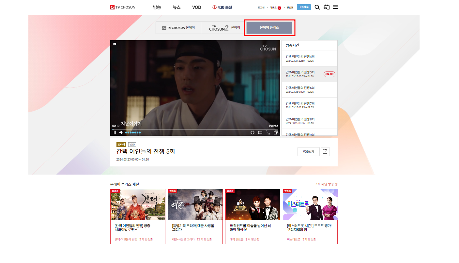Switch to TV CHOSUN2 온에어 tab
The image size is (459, 263).
(223, 28)
